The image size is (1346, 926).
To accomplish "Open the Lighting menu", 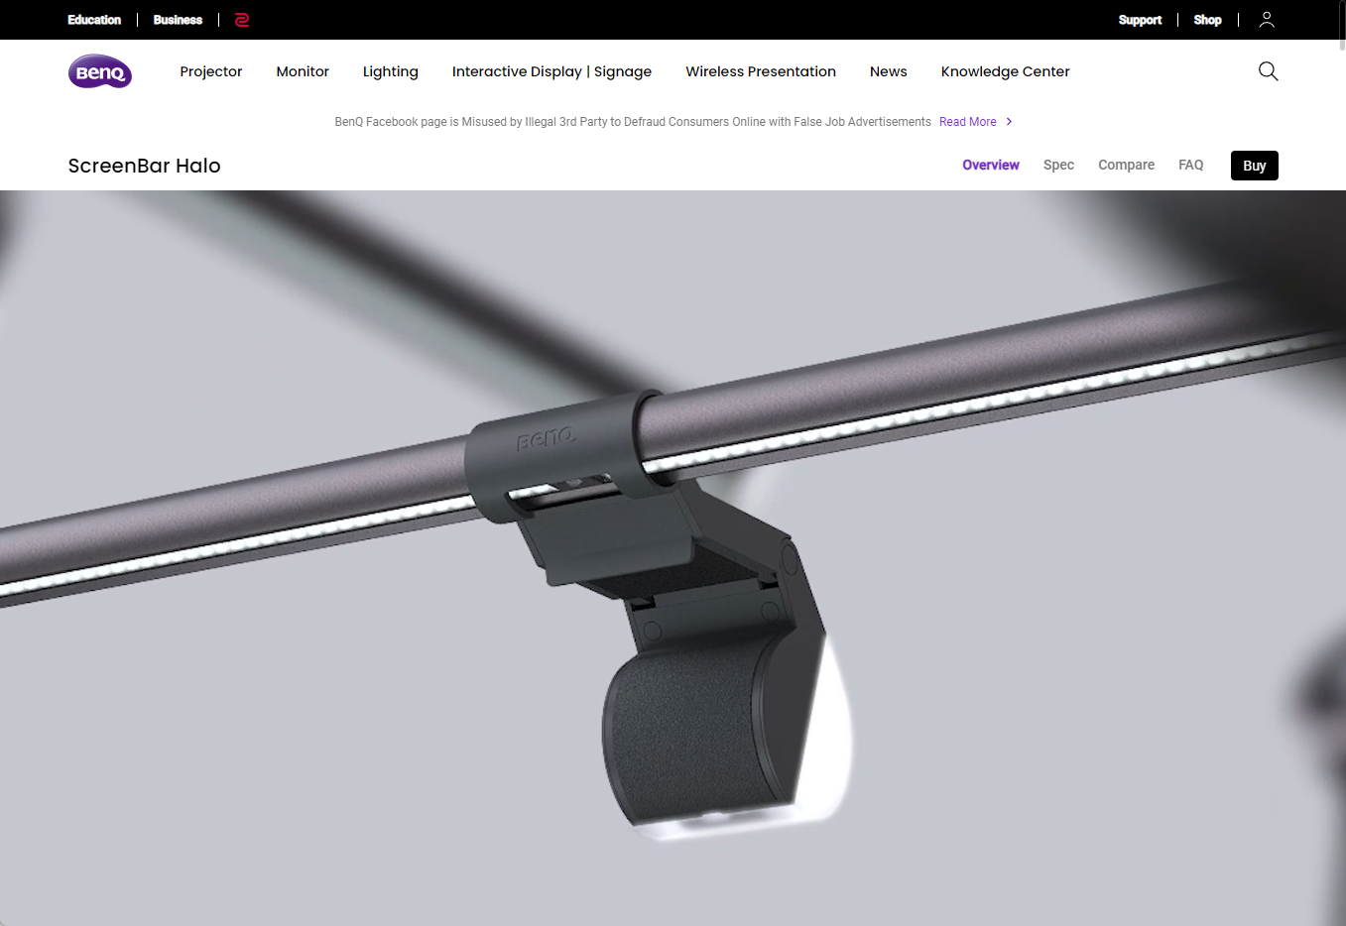I will click(391, 71).
